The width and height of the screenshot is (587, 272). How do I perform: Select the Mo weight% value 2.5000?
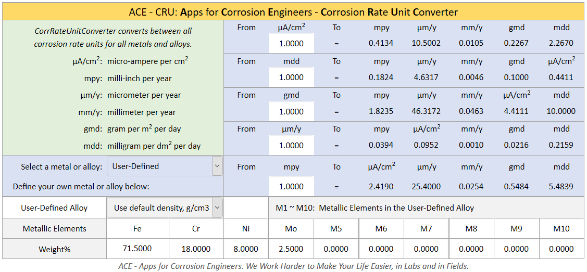291,249
